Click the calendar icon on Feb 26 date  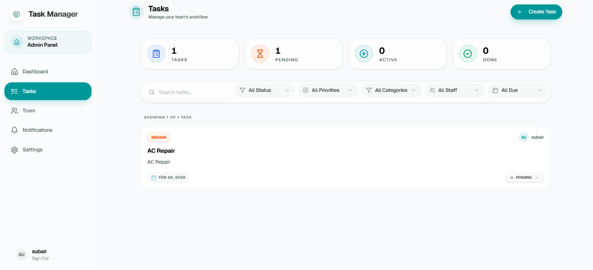coord(153,177)
